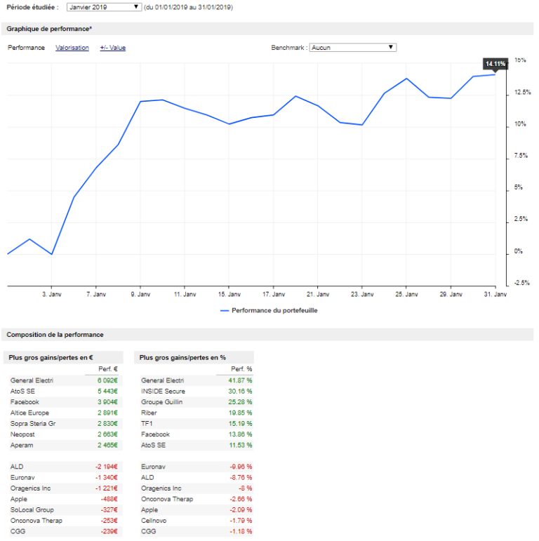Toggle Performance du portefeuille legend entry
This screenshot has width=539, height=541.
tap(269, 309)
